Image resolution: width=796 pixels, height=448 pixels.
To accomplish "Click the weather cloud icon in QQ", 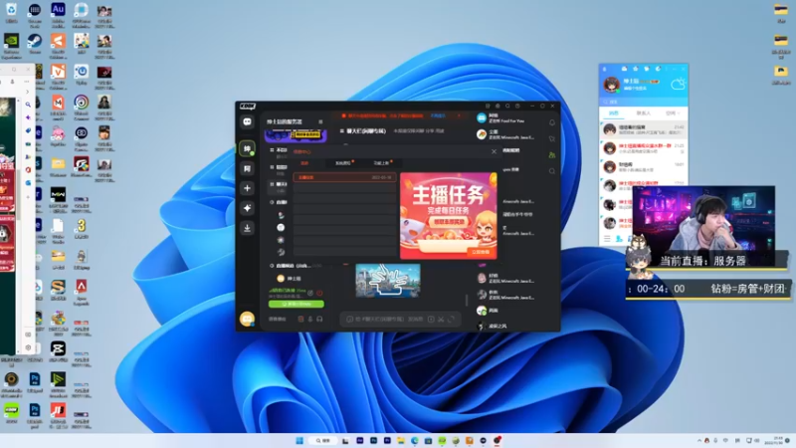I will click(x=679, y=84).
